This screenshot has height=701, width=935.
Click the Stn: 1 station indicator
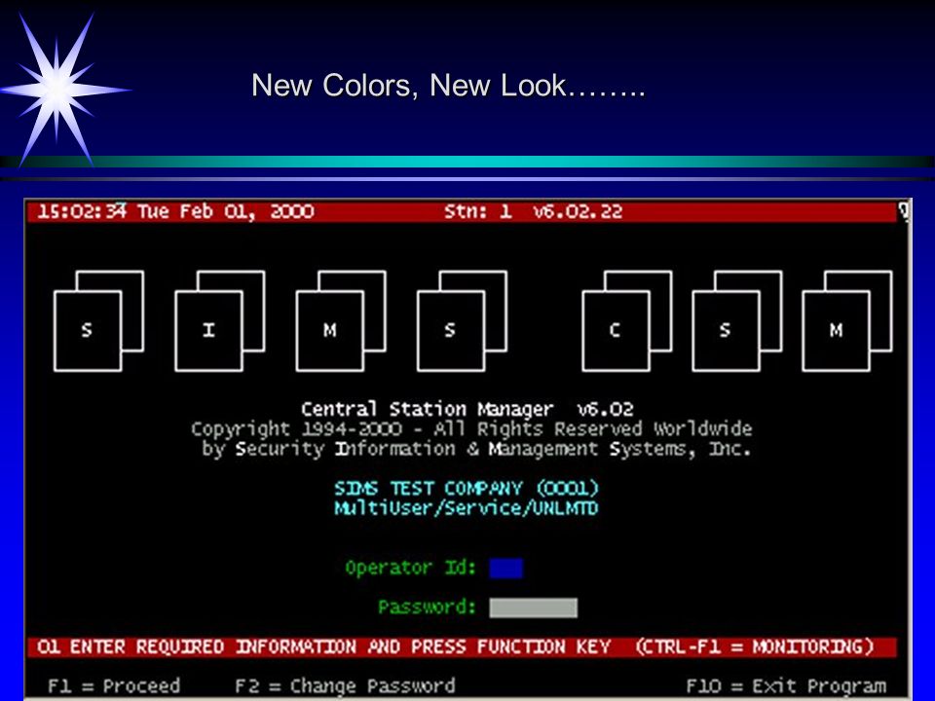click(x=478, y=211)
